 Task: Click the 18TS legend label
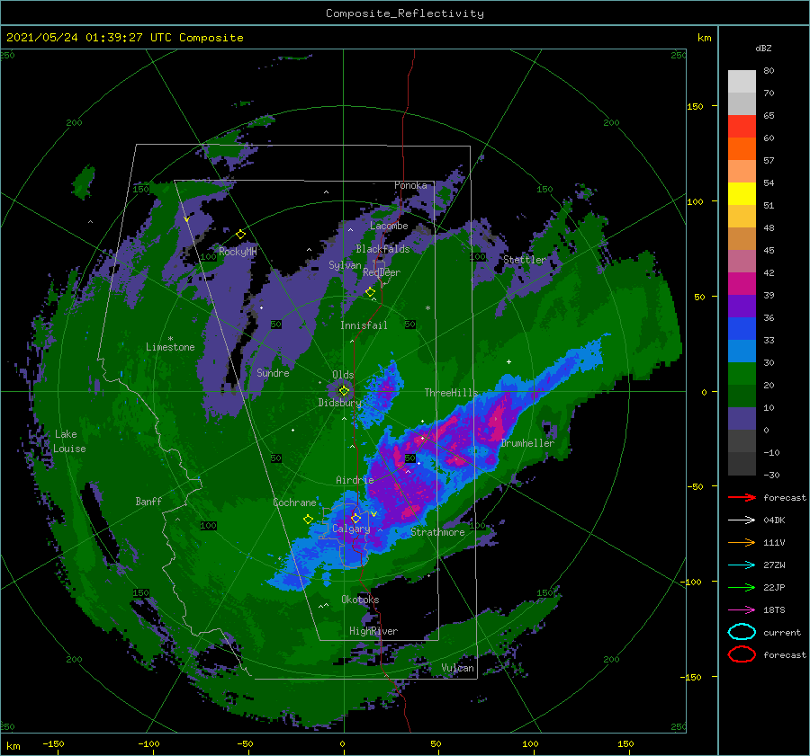(x=774, y=609)
